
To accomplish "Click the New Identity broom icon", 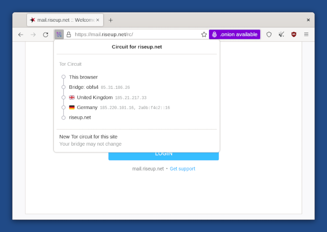I will tap(281, 35).
